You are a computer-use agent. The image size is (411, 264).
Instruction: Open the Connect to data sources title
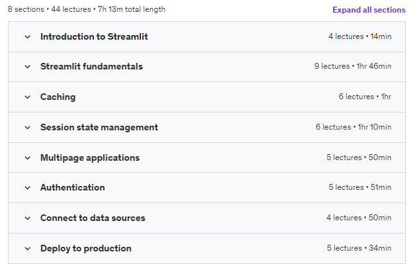[x=93, y=218]
